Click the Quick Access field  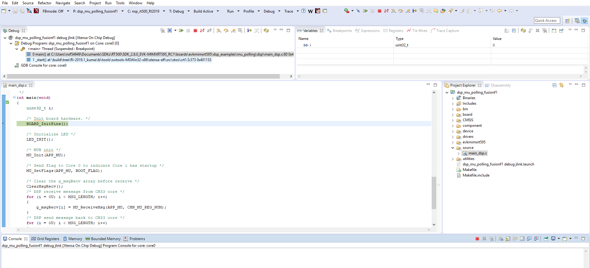coord(547,21)
